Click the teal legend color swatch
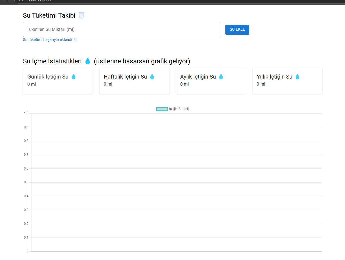Screen dimensions: 345x260 click(x=162, y=109)
